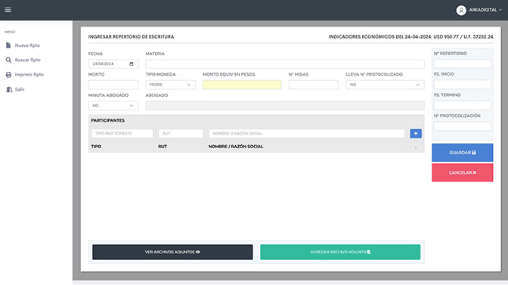Click the TIPO column header

pos(96,147)
